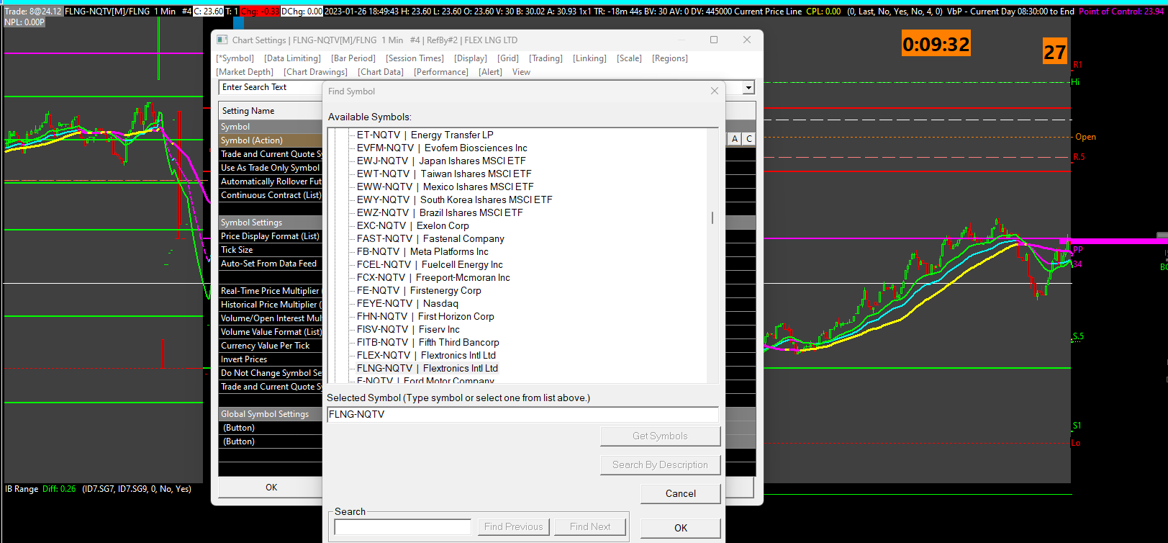The width and height of the screenshot is (1168, 543).
Task: Click the C button in settings list
Action: 748,139
